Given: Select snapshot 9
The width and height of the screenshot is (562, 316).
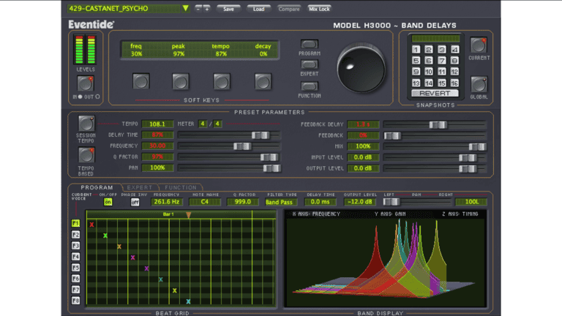Looking at the screenshot, I should coord(416,72).
